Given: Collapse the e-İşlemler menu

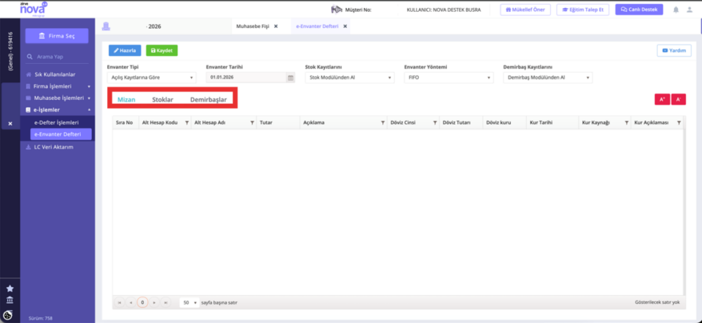Looking at the screenshot, I should pyautogui.click(x=58, y=109).
